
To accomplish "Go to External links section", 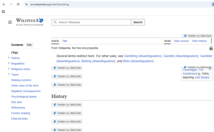I will [x=19, y=118].
